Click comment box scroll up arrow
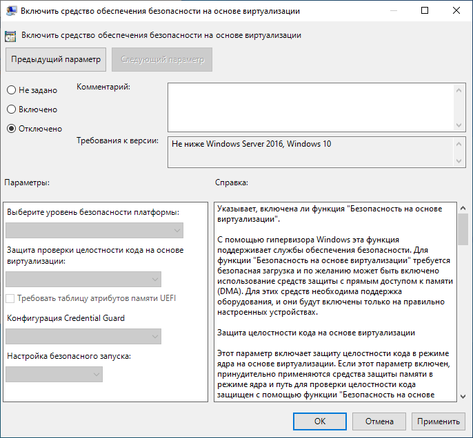Viewport: 473px width, 438px height. click(459, 90)
